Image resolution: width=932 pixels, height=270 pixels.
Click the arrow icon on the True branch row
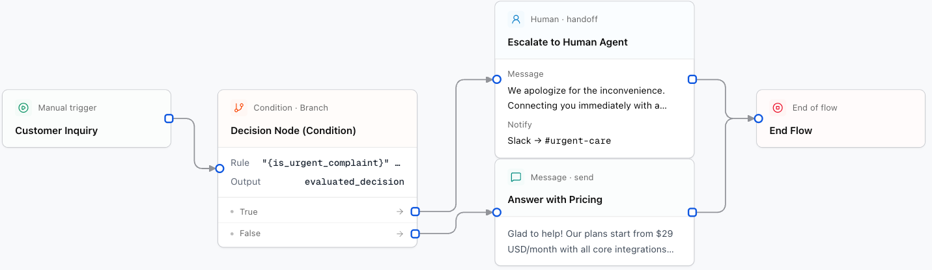tap(400, 211)
